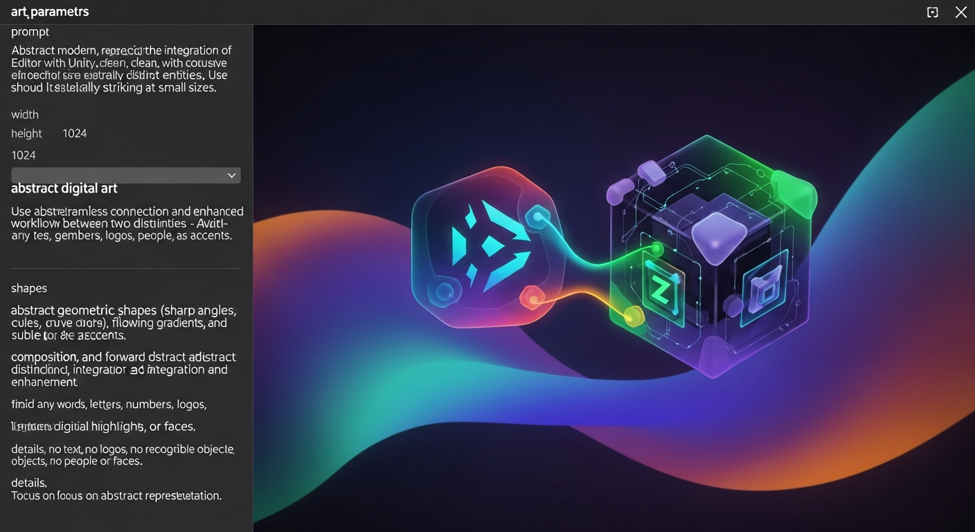Click the 'width' parameter label
Screen dimensions: 975x532
tap(25, 115)
